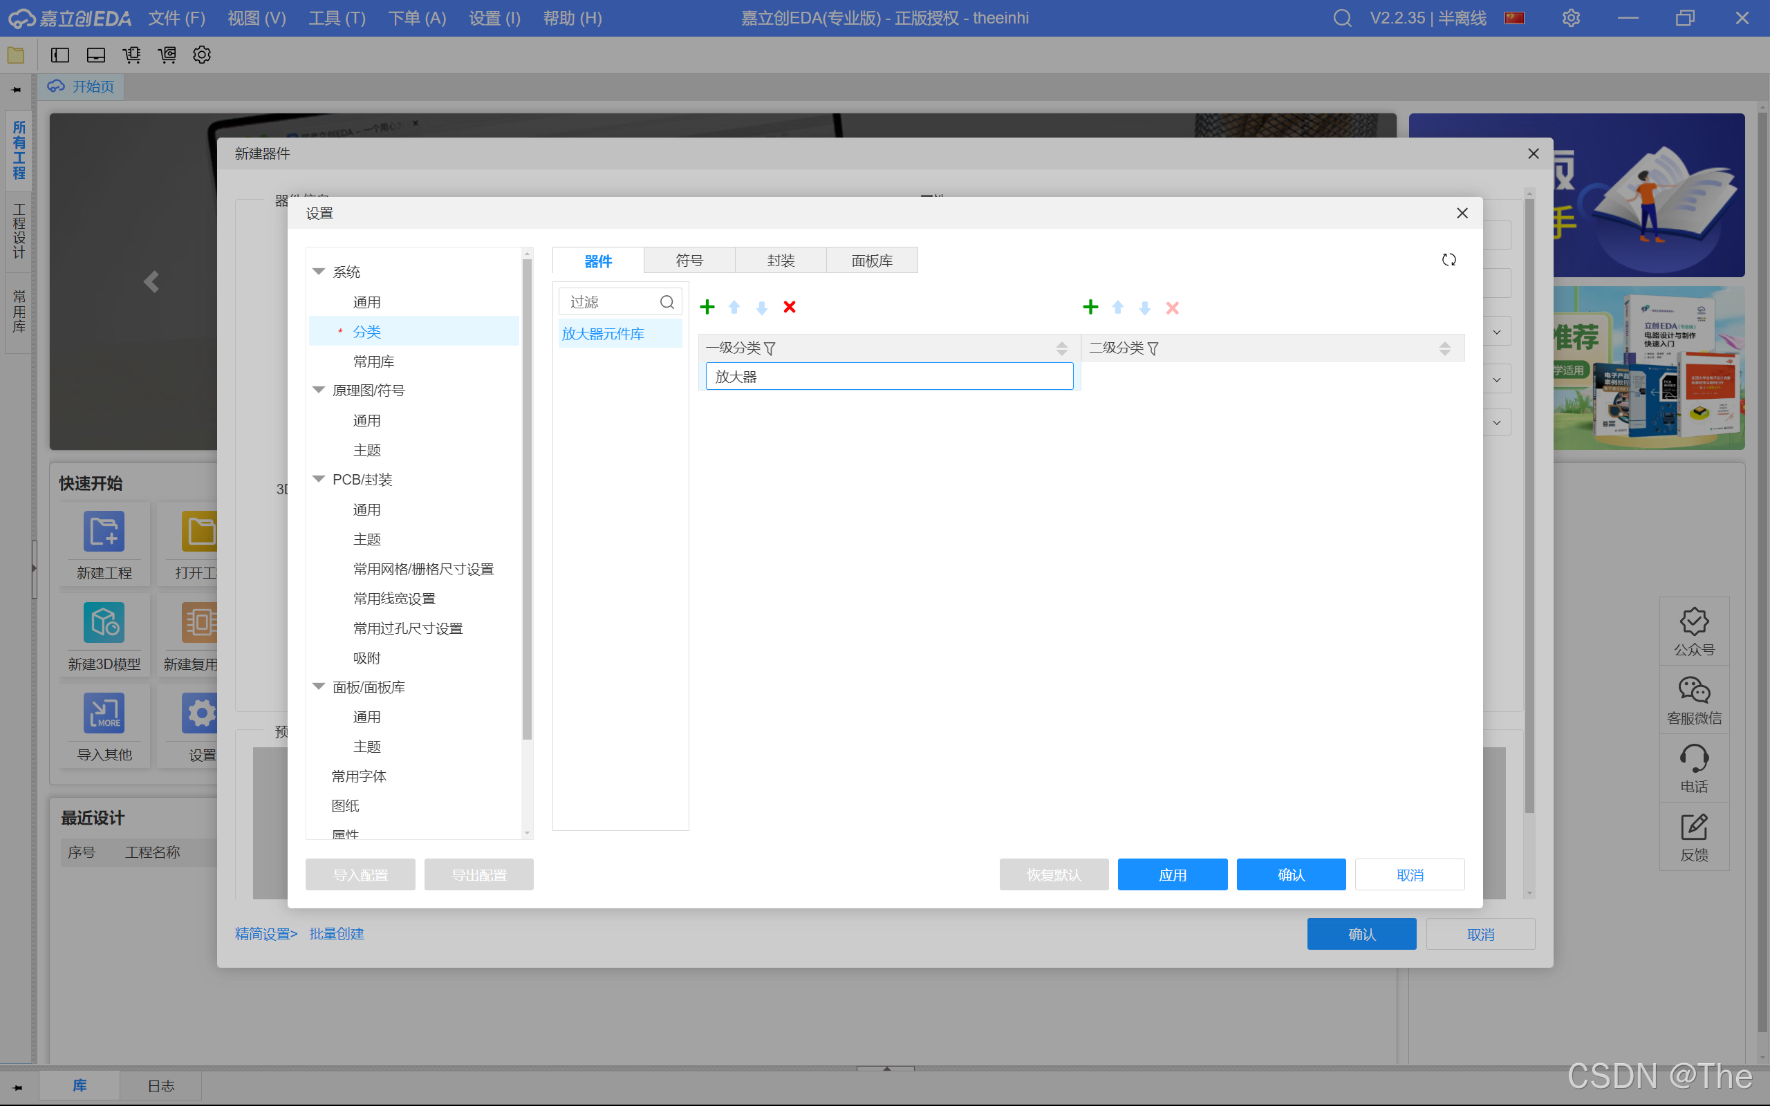Screen dimensions: 1770x1106
Task: Click the 批量创建 link
Action: pyautogui.click(x=337, y=934)
